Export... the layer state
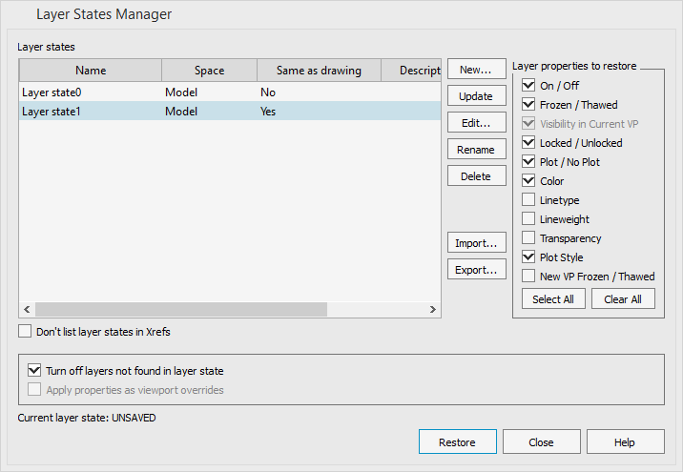The image size is (683, 472). [x=476, y=270]
